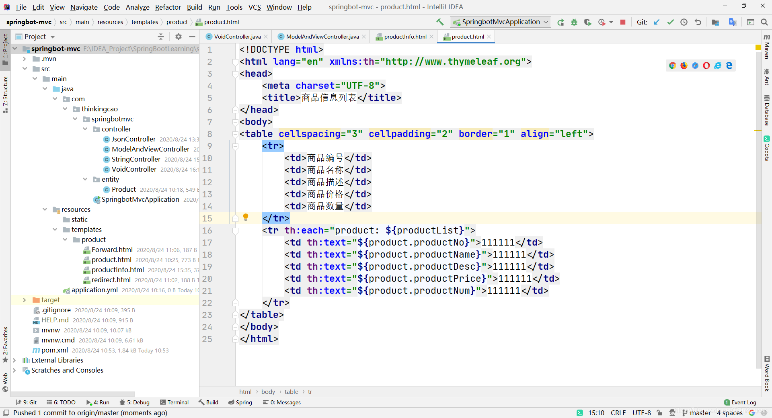
Task: Rollback changes with the undo arrow icon
Action: pyautogui.click(x=698, y=22)
